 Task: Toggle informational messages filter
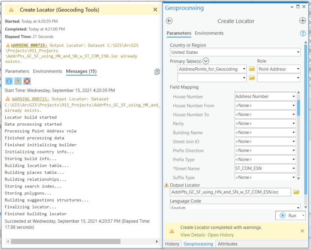tap(9, 81)
